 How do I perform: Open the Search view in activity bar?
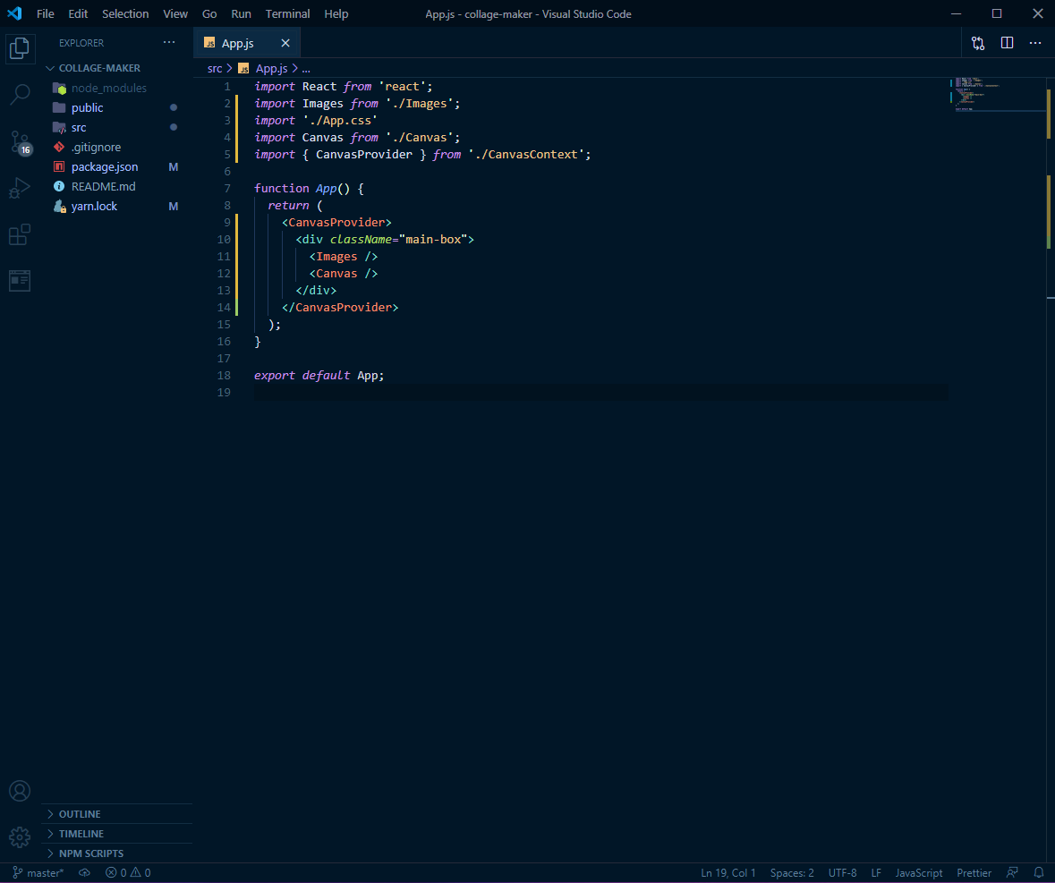20,94
